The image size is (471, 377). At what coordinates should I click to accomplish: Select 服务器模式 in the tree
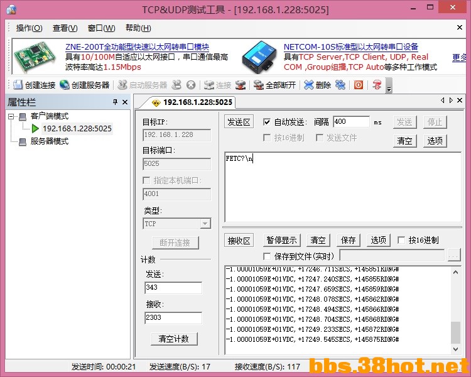point(49,141)
